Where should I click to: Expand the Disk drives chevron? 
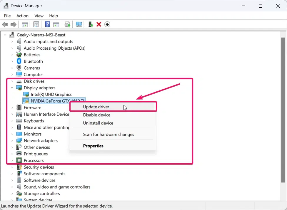[x=12, y=81]
